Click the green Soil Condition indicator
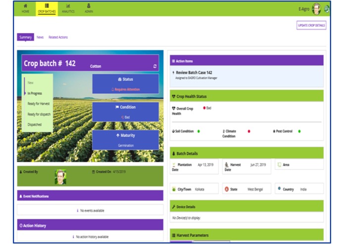 tap(198, 131)
